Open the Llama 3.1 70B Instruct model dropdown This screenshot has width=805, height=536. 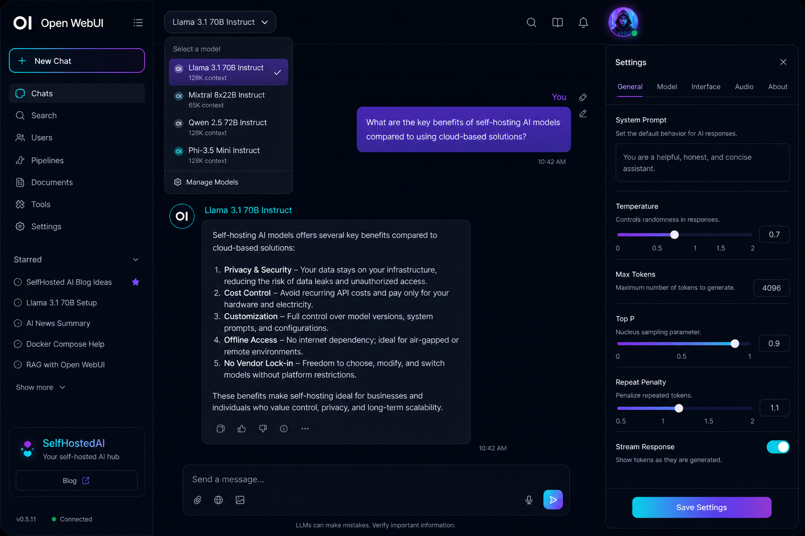(220, 22)
